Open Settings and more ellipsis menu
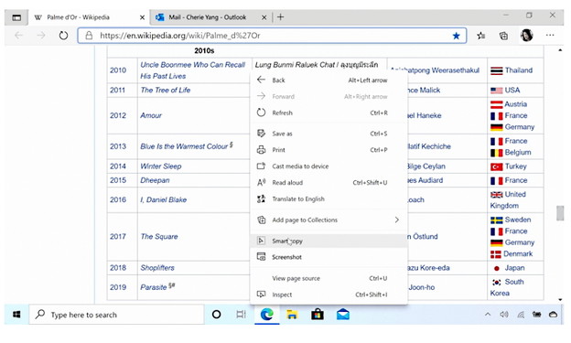The image size is (571, 343). (x=550, y=36)
